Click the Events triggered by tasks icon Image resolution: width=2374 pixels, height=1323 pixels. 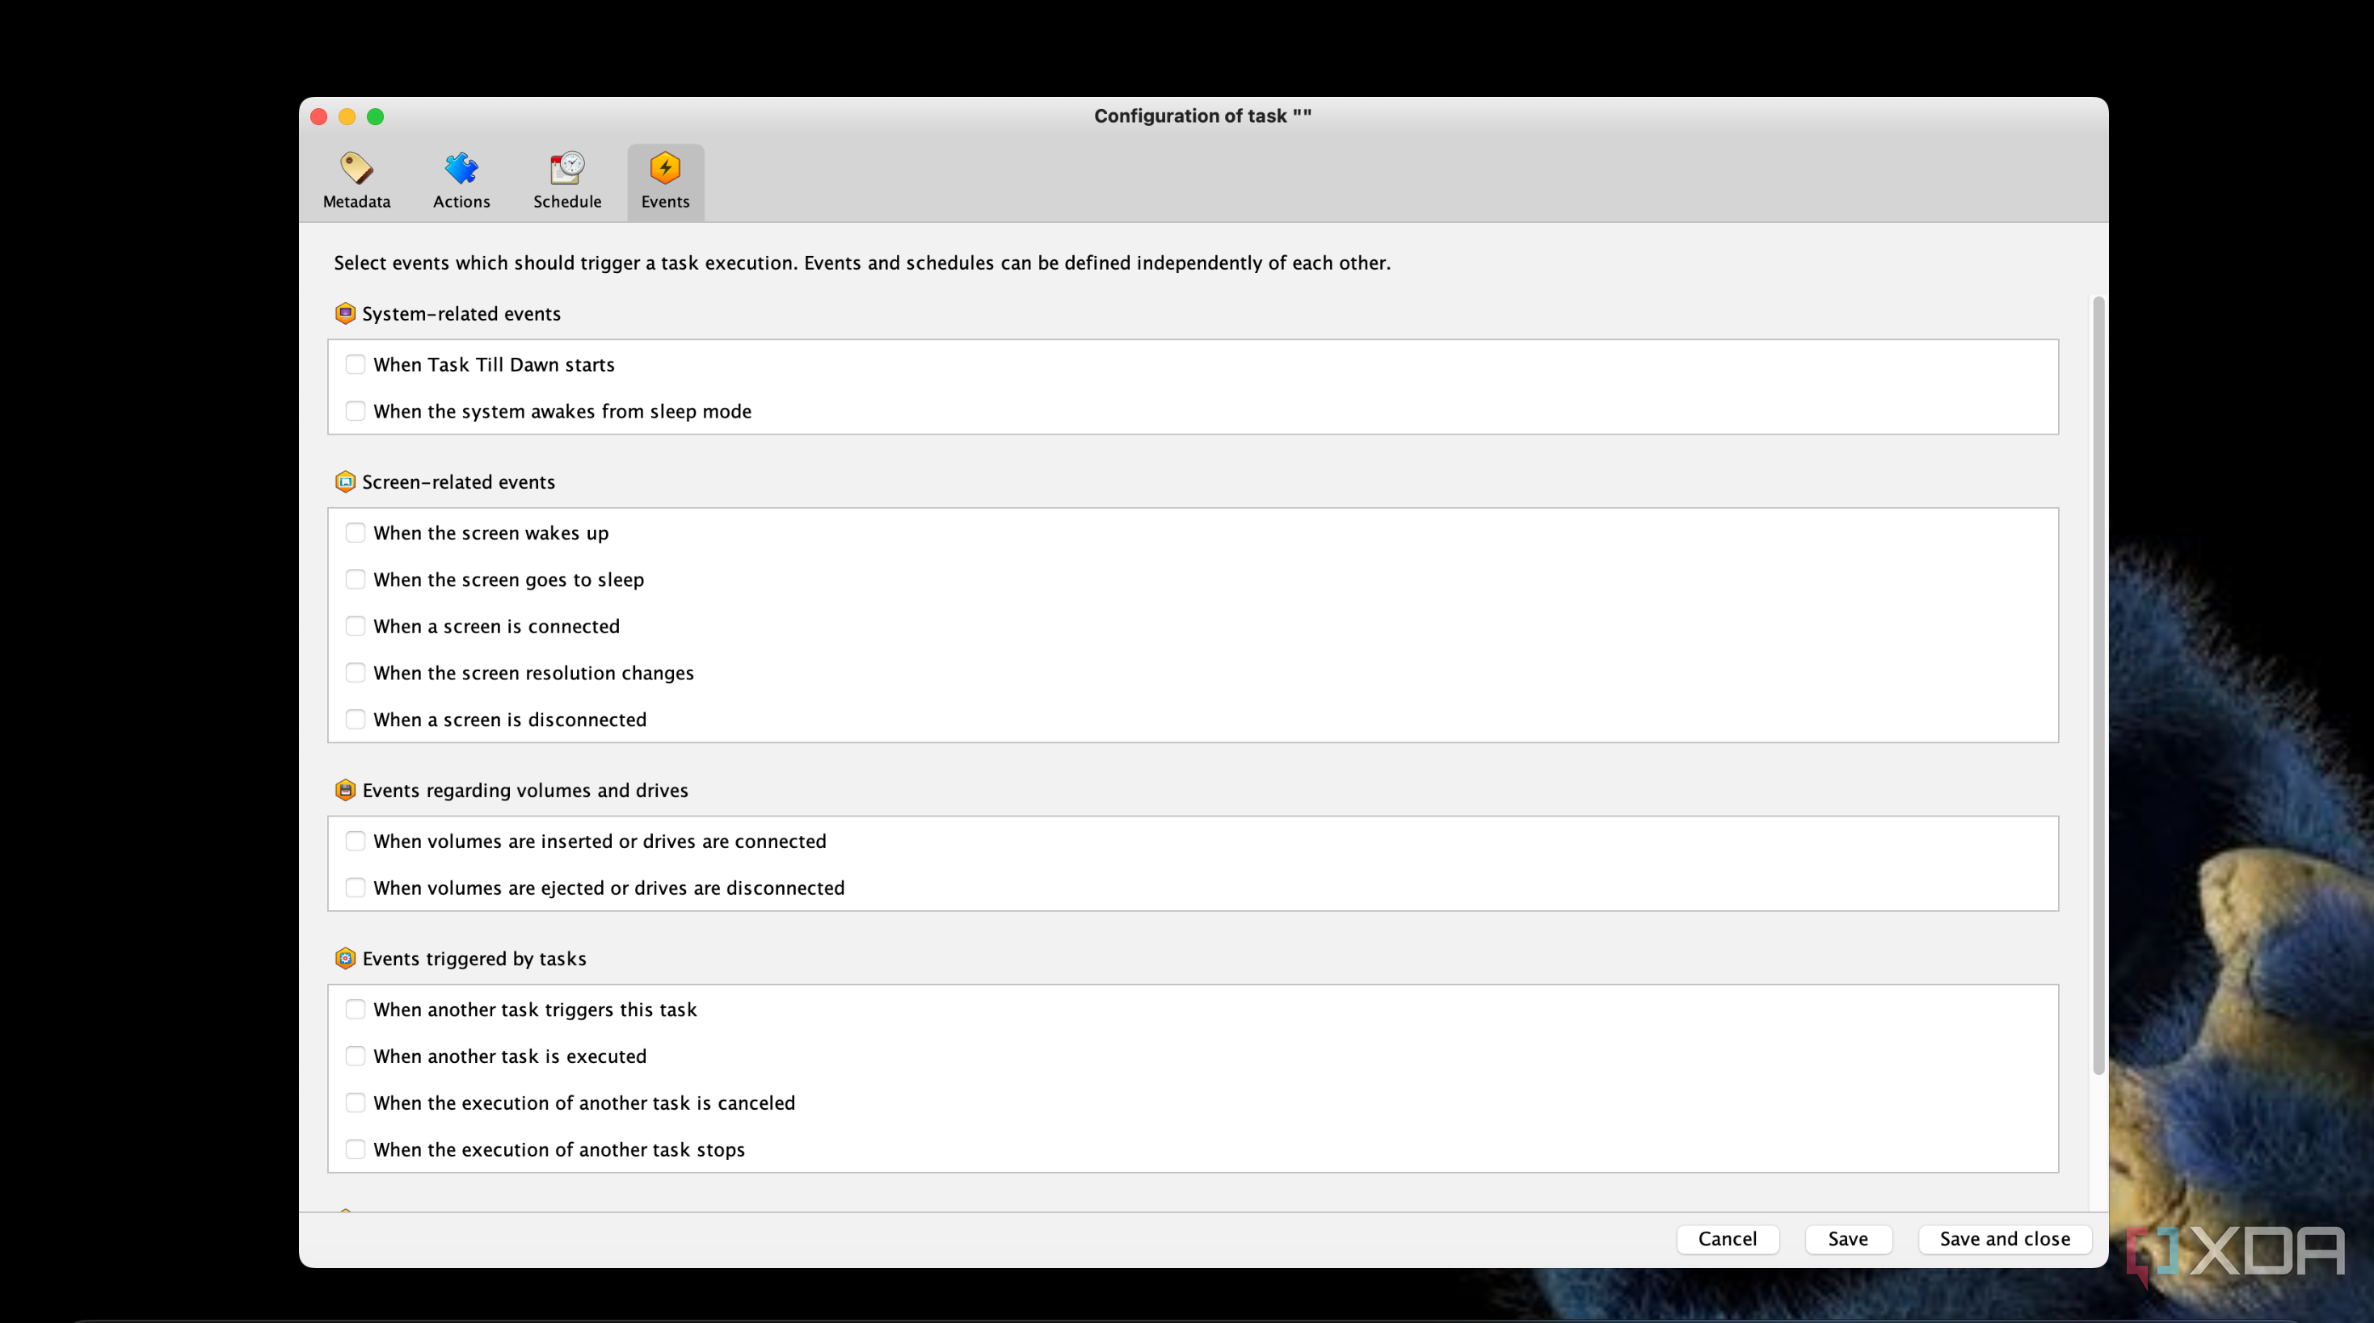pos(345,958)
